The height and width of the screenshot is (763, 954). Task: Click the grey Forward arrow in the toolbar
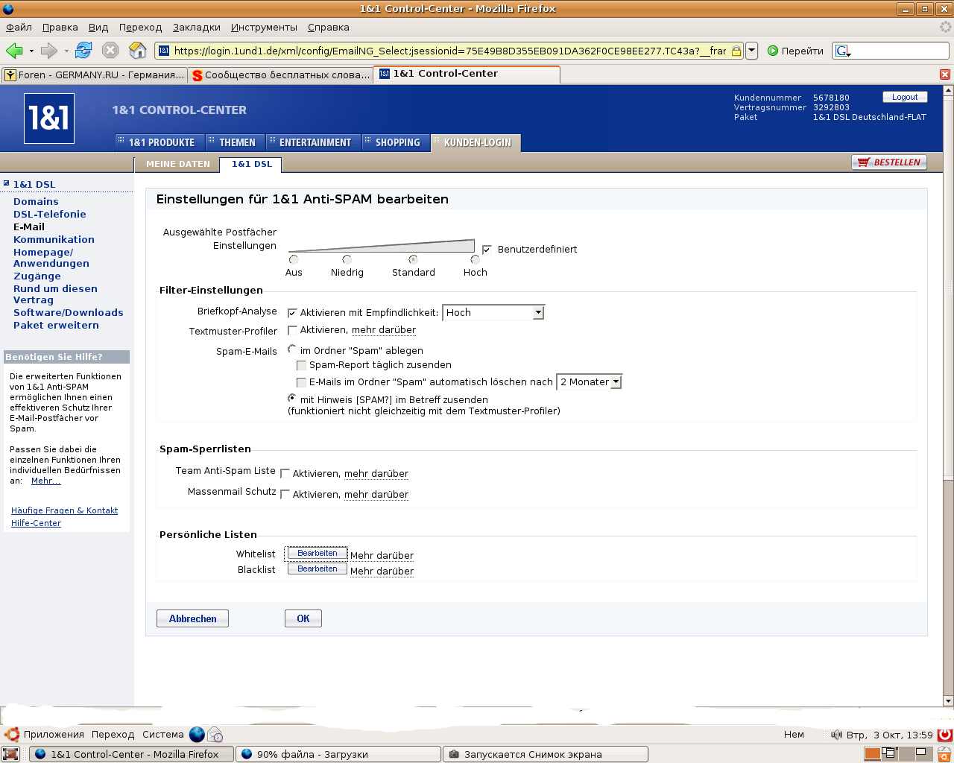click(49, 51)
